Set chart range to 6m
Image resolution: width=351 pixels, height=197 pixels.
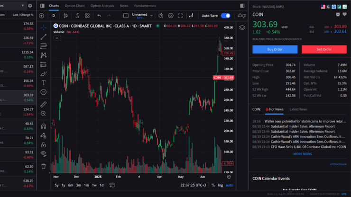tap(71, 185)
